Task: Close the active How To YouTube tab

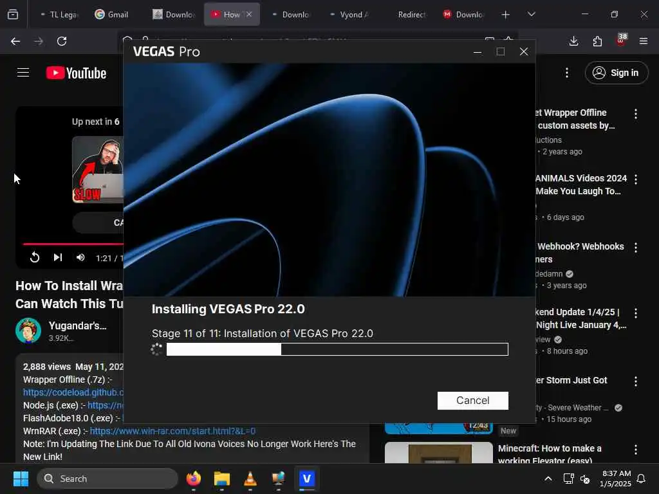Action: pyautogui.click(x=249, y=14)
